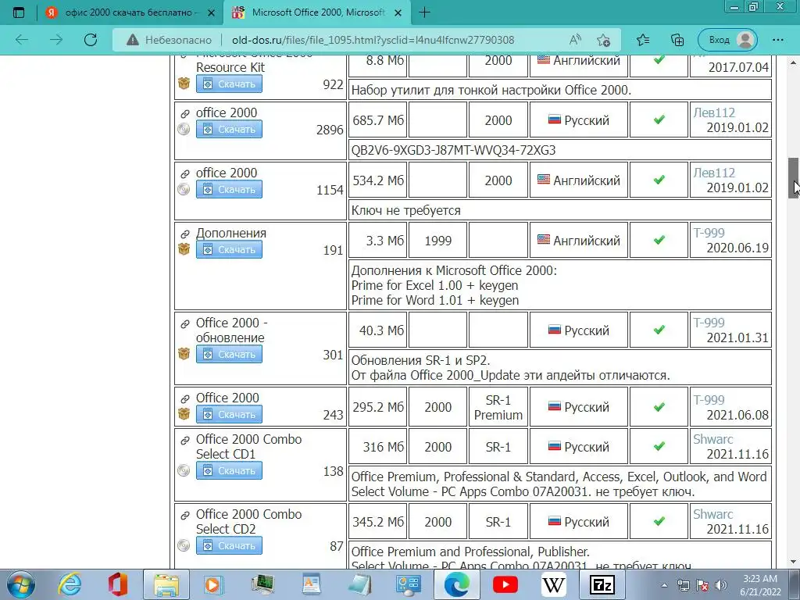Click the volume speaker tray icon
This screenshot has height=600, width=800.
(x=721, y=585)
